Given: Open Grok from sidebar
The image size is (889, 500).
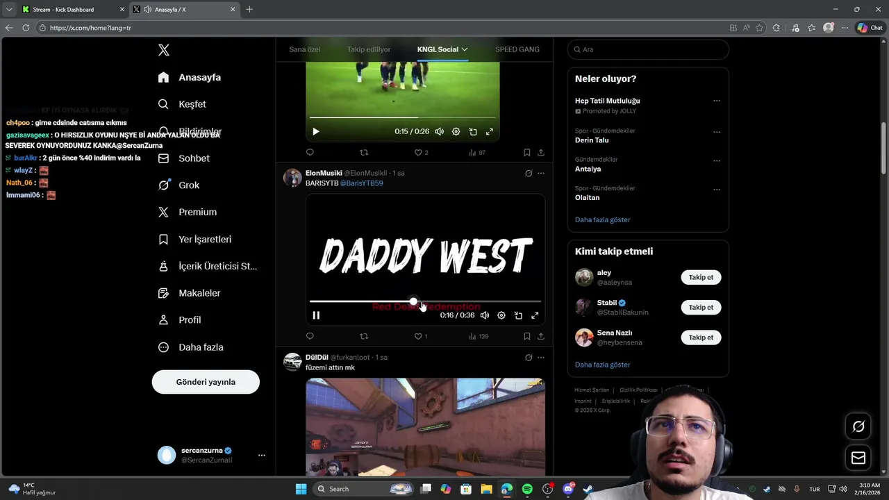Looking at the screenshot, I should tap(178, 185).
